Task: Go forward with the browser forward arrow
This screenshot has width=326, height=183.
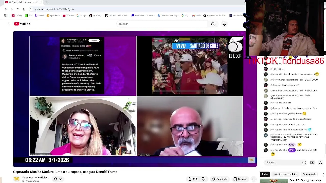Action: (12, 9)
